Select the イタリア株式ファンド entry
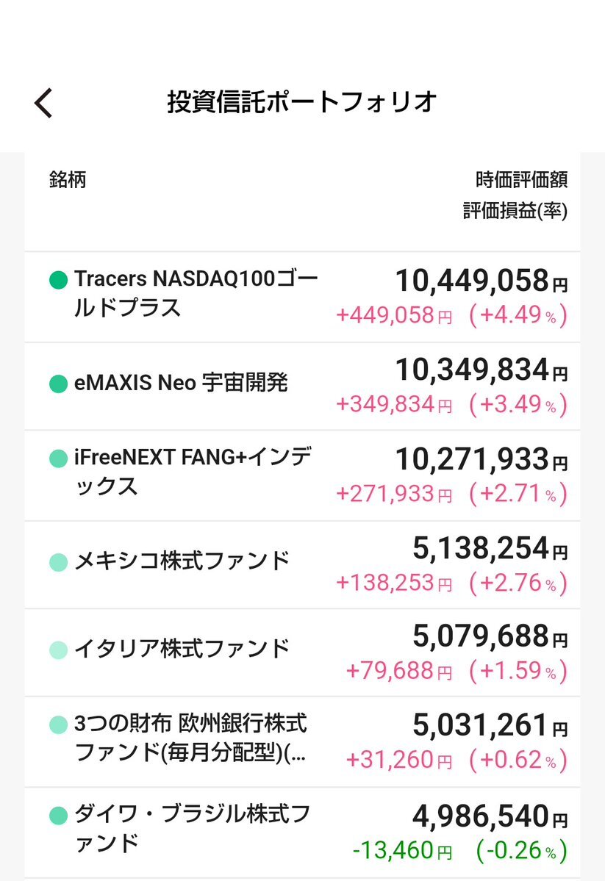 [x=182, y=650]
